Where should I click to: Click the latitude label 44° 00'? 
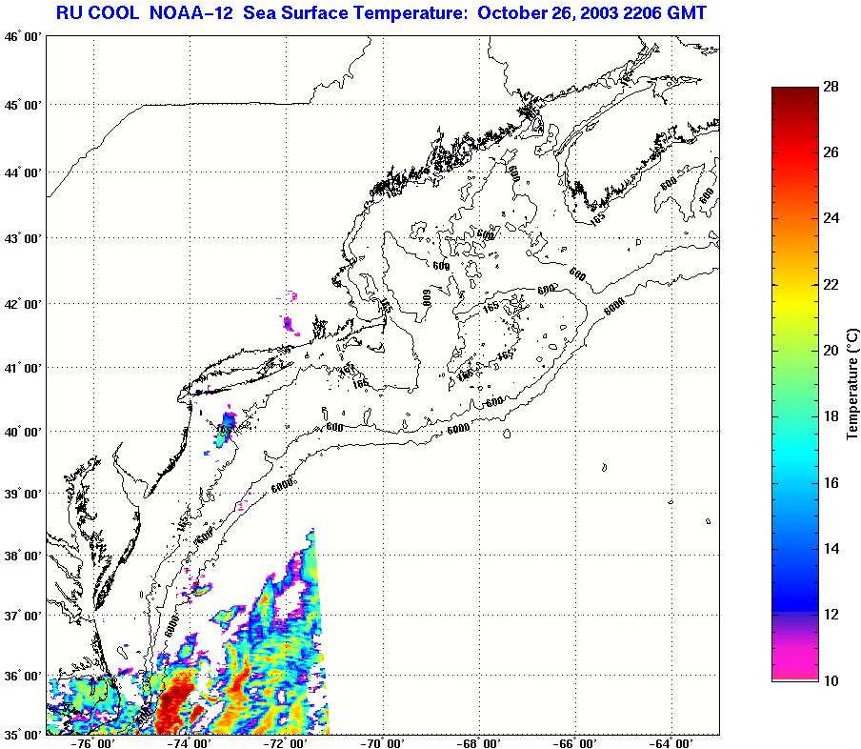pos(23,172)
